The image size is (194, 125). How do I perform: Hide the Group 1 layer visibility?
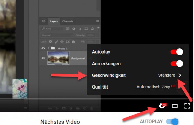[x=43, y=48]
